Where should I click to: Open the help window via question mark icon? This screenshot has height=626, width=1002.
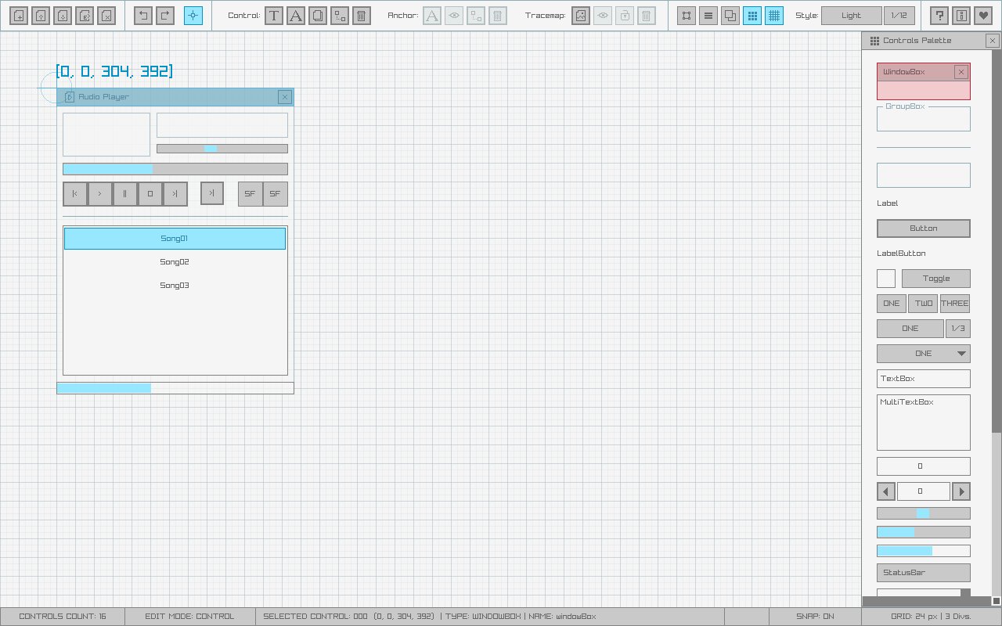pos(939,15)
